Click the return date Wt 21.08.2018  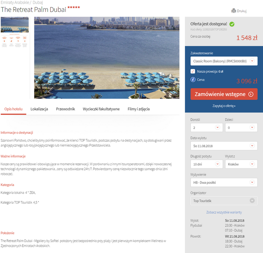click(x=234, y=236)
